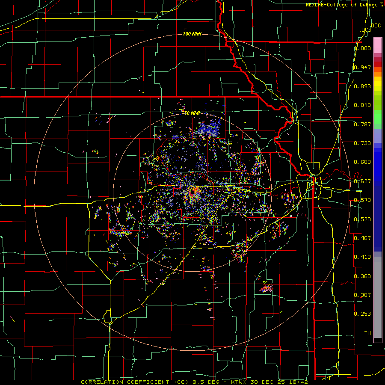This screenshot has height=385, width=385.
Task: Click the 1.000 value on the scale
Action: [363, 48]
